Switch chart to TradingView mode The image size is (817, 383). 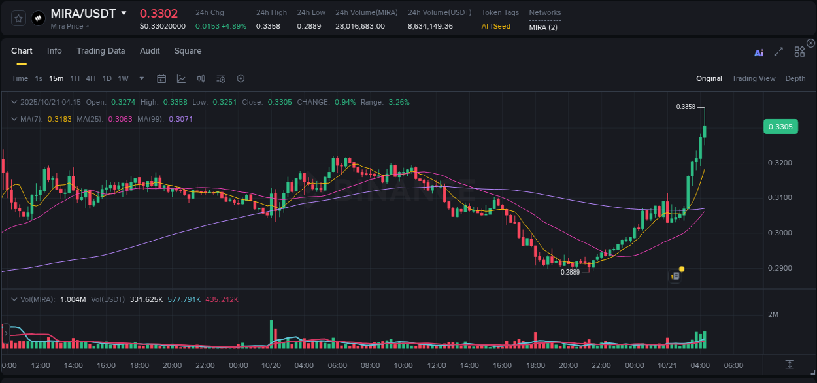coord(754,78)
